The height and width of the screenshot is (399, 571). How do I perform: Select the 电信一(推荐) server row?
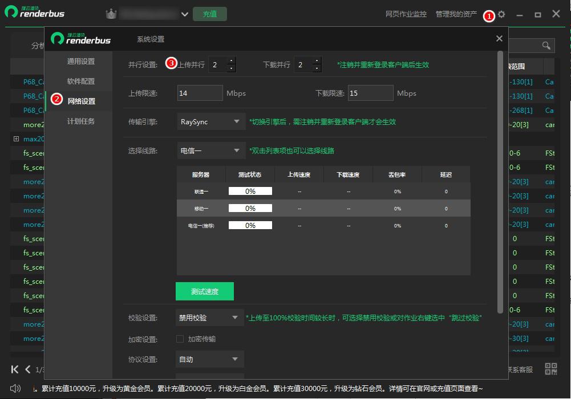323,226
